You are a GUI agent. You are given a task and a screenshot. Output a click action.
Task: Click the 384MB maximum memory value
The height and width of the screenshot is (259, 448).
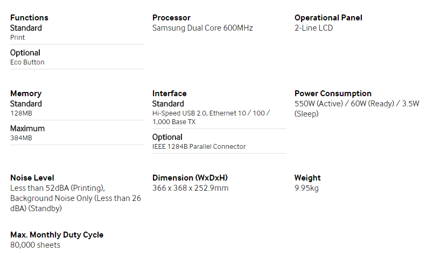[x=21, y=138]
